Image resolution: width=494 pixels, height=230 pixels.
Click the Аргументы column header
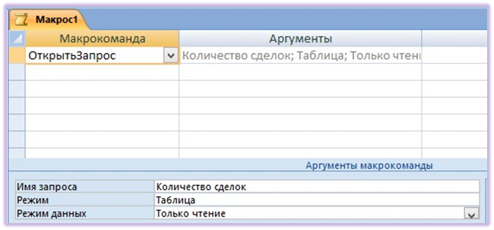(x=300, y=39)
